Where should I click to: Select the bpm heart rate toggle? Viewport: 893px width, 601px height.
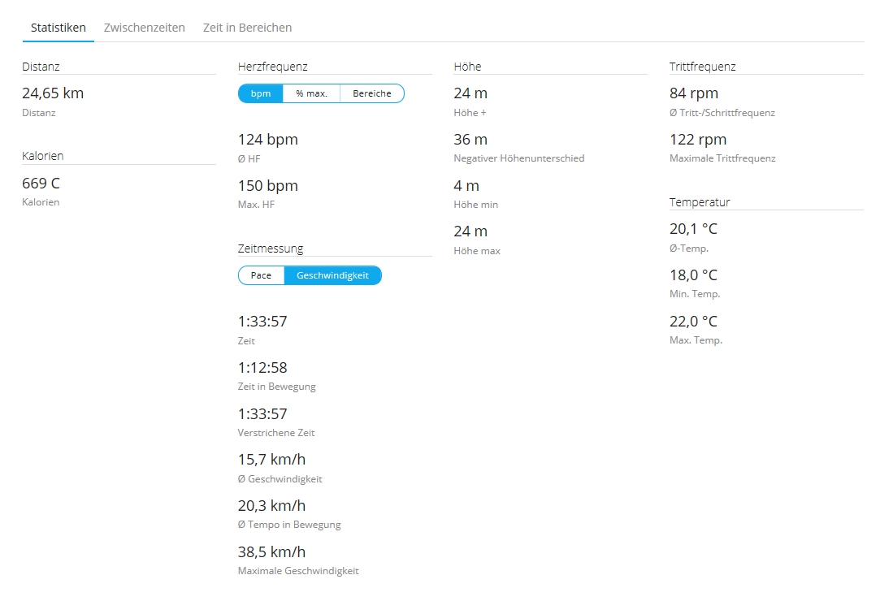click(x=261, y=93)
